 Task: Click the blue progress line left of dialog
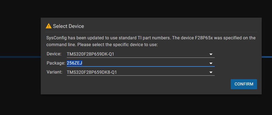pos(20,57)
